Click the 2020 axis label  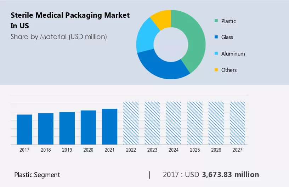88,150
